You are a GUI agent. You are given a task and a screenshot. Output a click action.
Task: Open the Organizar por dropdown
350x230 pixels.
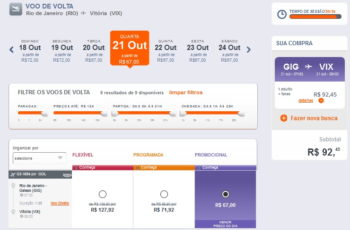point(39,158)
